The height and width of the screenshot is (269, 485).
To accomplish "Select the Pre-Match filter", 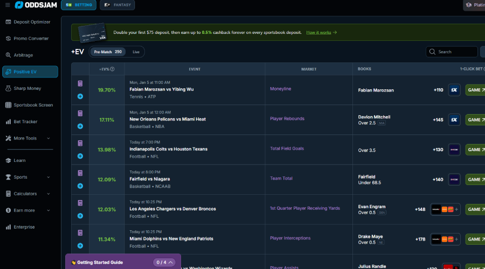I will 108,52.
